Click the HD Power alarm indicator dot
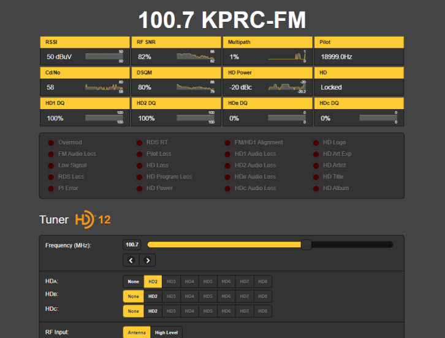 click(x=139, y=188)
